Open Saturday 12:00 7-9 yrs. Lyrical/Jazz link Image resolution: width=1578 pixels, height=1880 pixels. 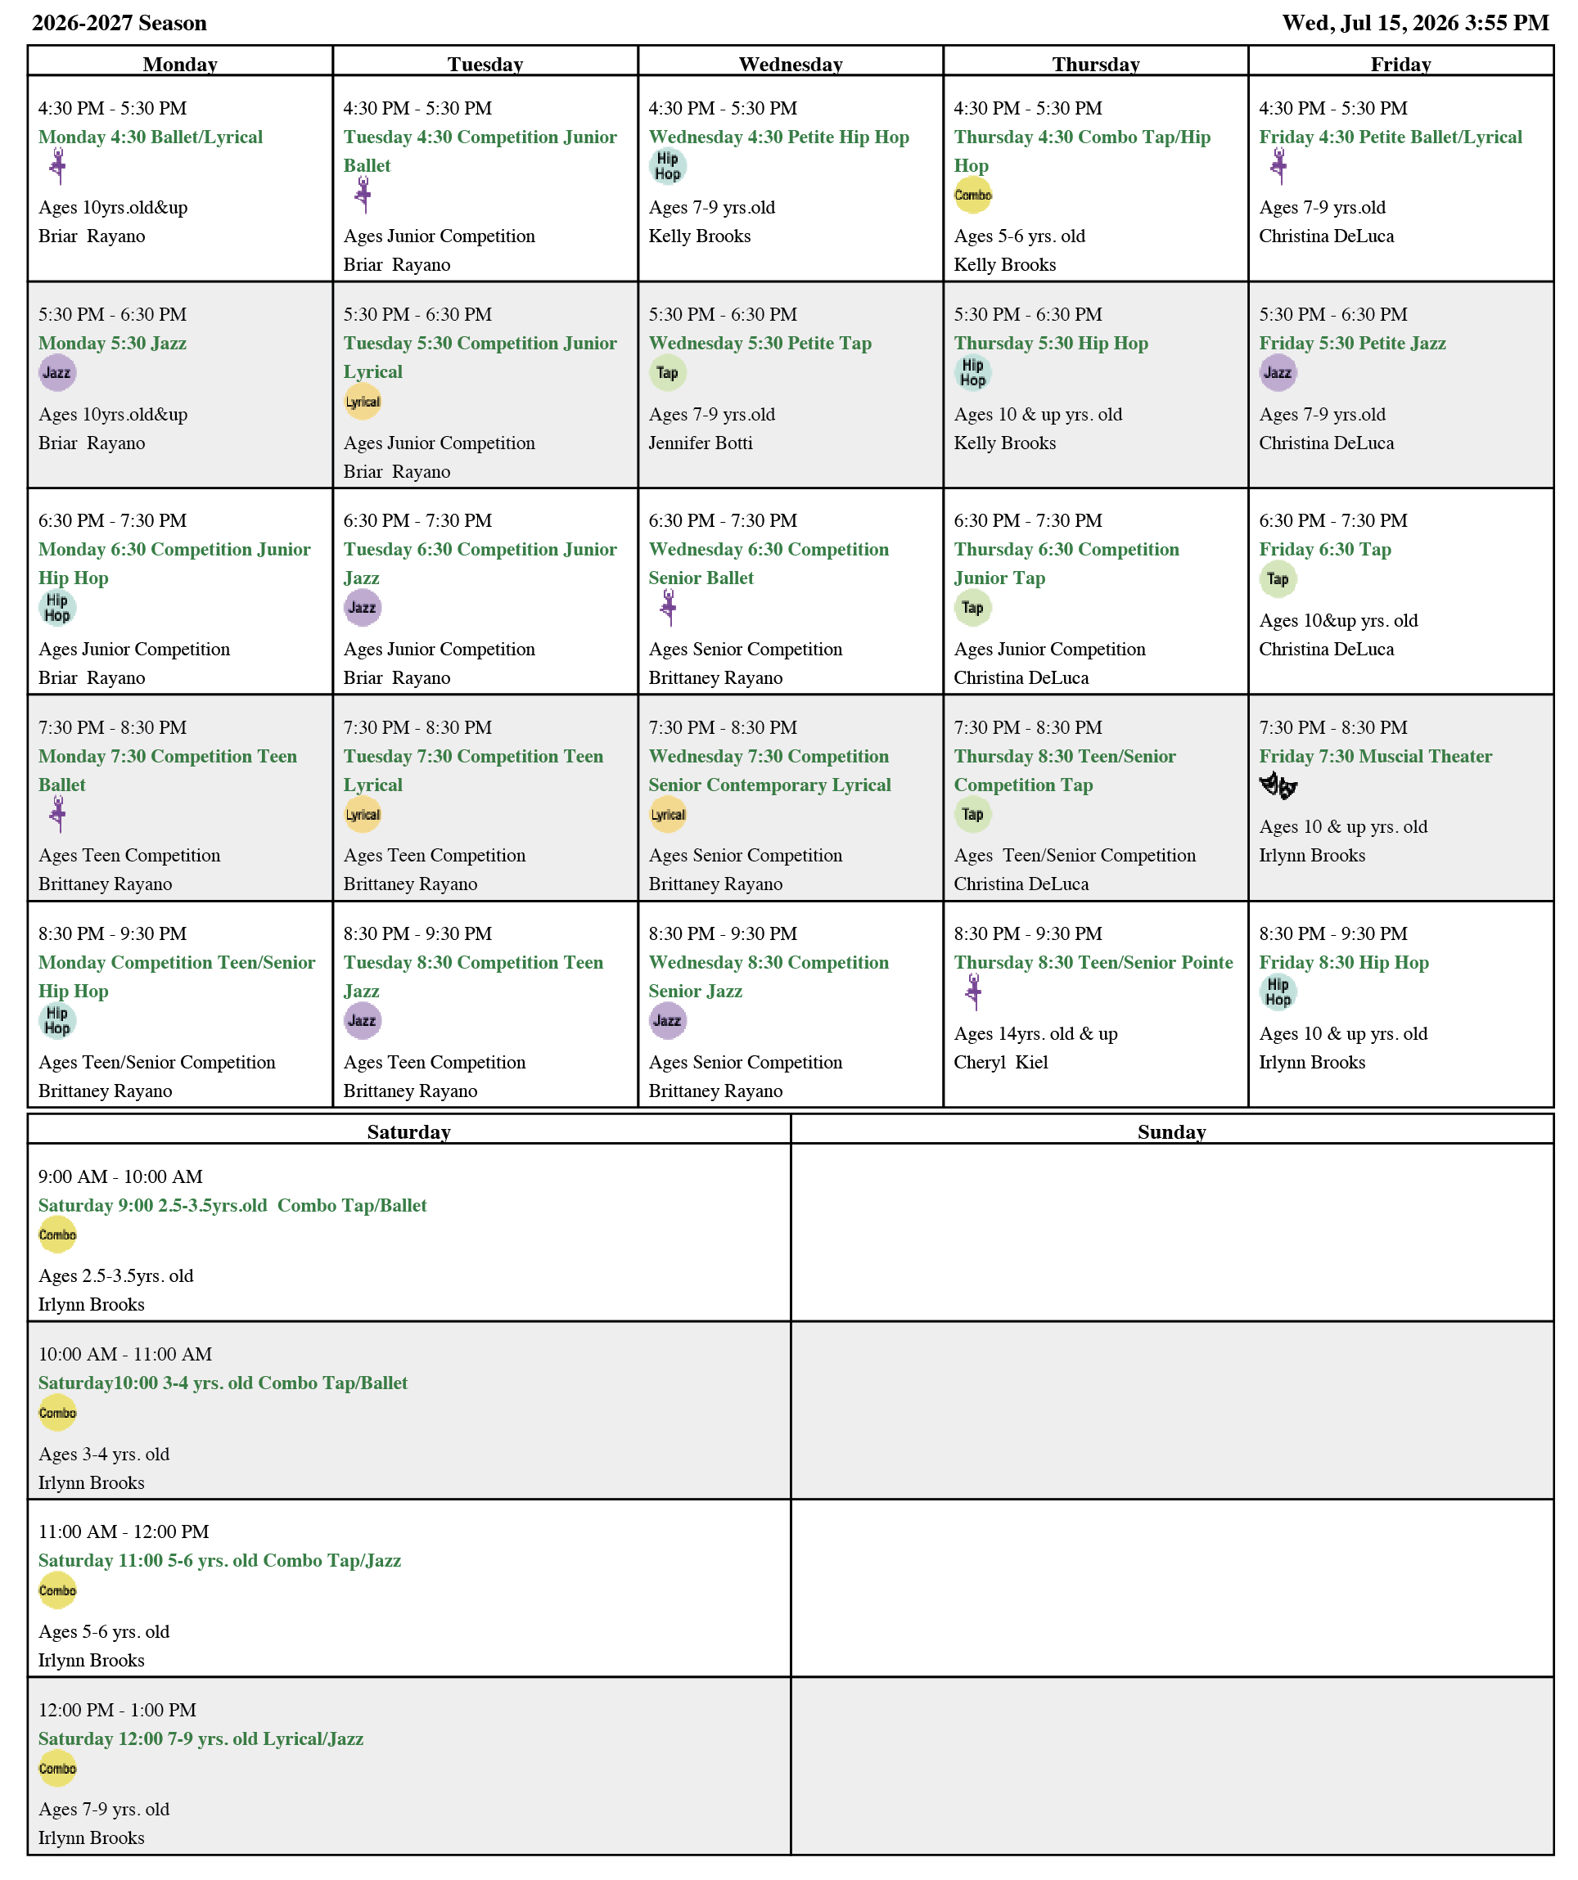pyautogui.click(x=201, y=1738)
